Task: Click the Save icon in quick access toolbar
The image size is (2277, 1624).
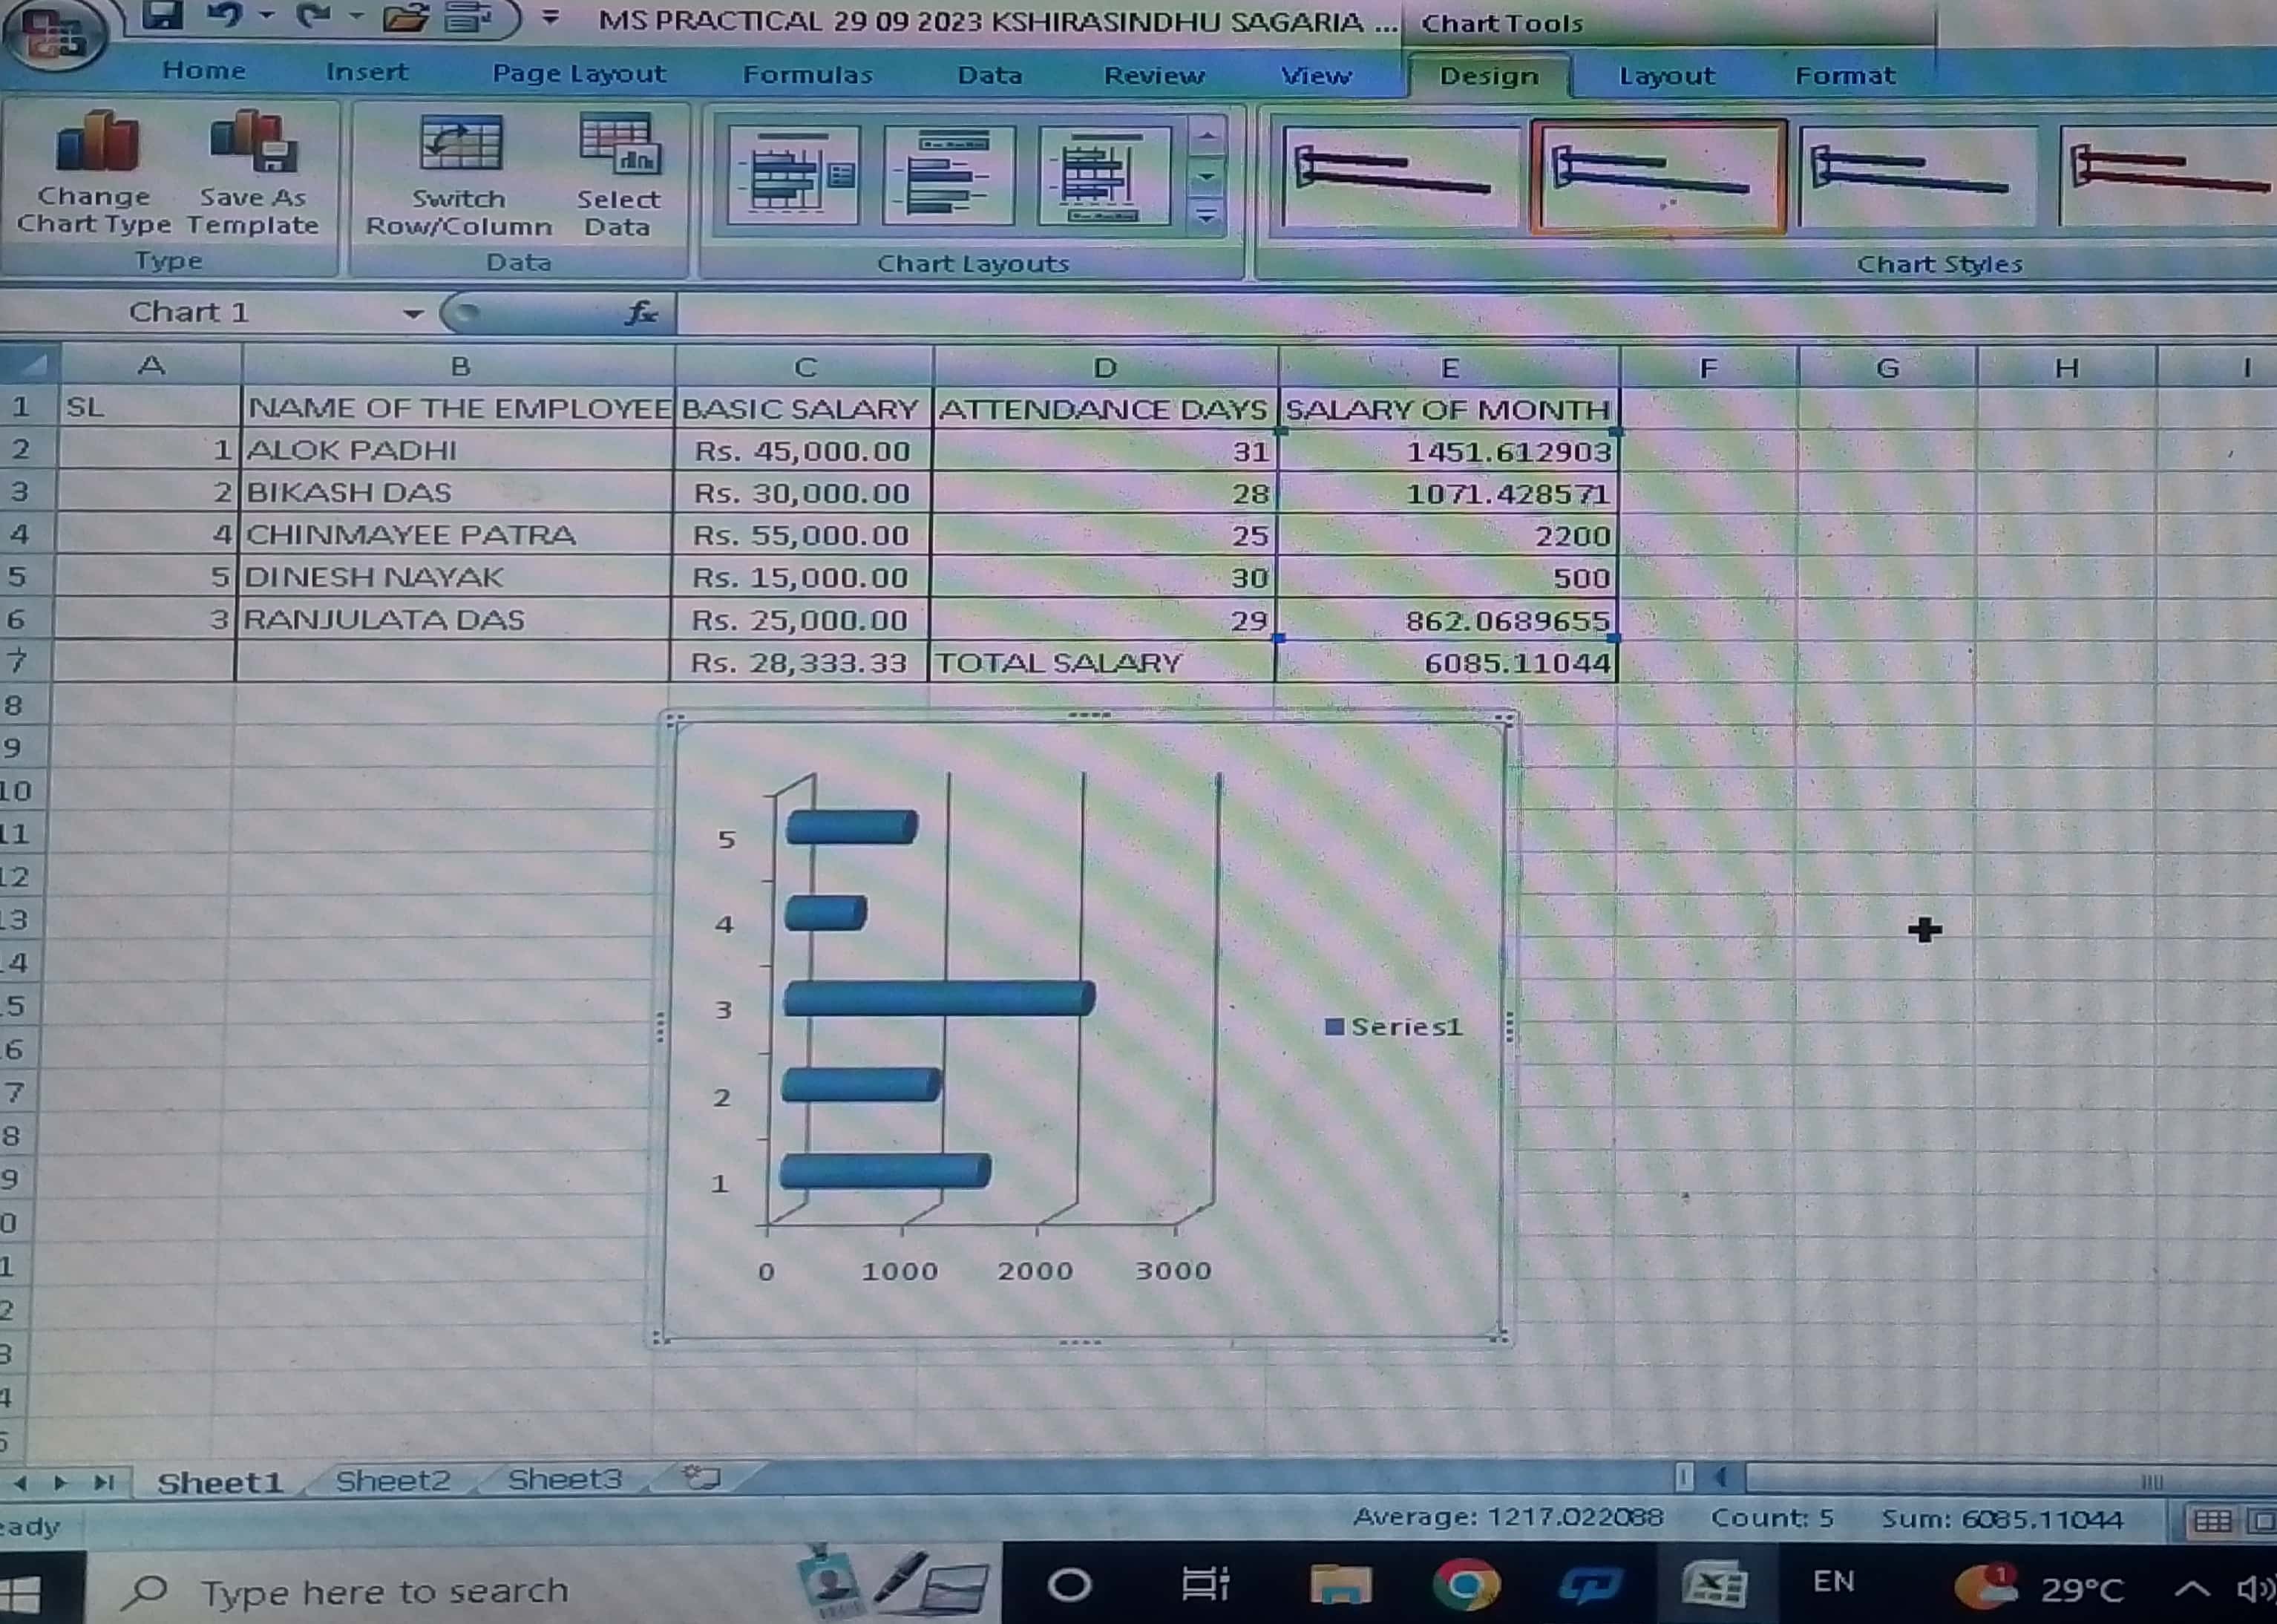Action: coord(162,16)
